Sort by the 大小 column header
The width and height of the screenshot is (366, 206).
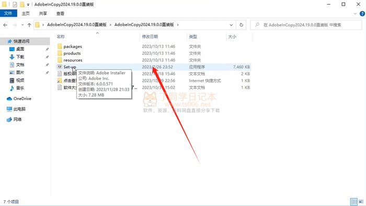click(232, 37)
